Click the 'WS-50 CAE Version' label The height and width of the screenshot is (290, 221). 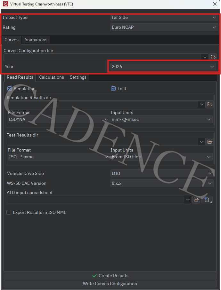click(x=27, y=183)
